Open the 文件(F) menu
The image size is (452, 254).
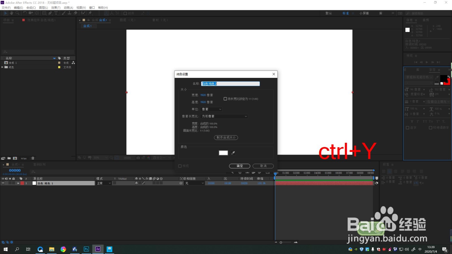6,8
